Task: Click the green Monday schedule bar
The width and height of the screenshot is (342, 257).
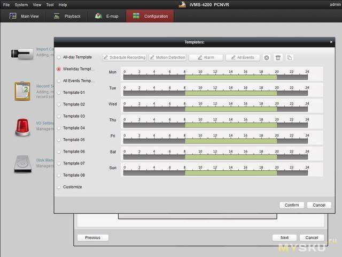Action: (x=231, y=77)
